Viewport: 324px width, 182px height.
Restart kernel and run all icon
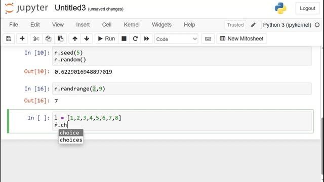point(146,38)
